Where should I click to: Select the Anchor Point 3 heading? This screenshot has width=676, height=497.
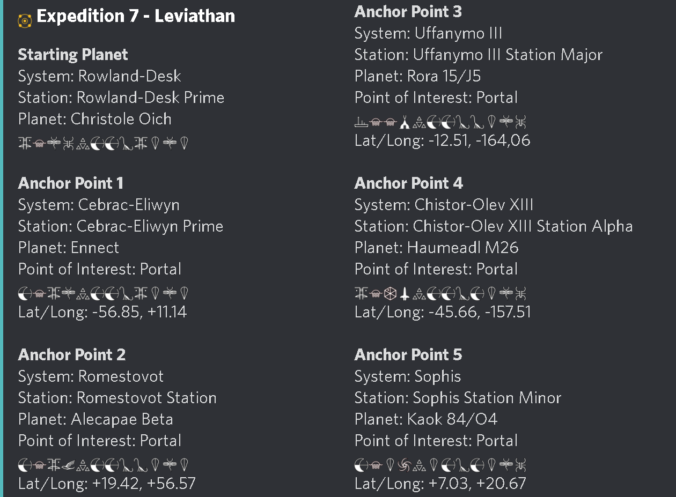click(408, 12)
